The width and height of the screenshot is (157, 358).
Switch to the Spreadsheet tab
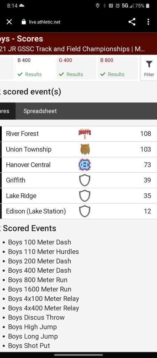pos(40,111)
